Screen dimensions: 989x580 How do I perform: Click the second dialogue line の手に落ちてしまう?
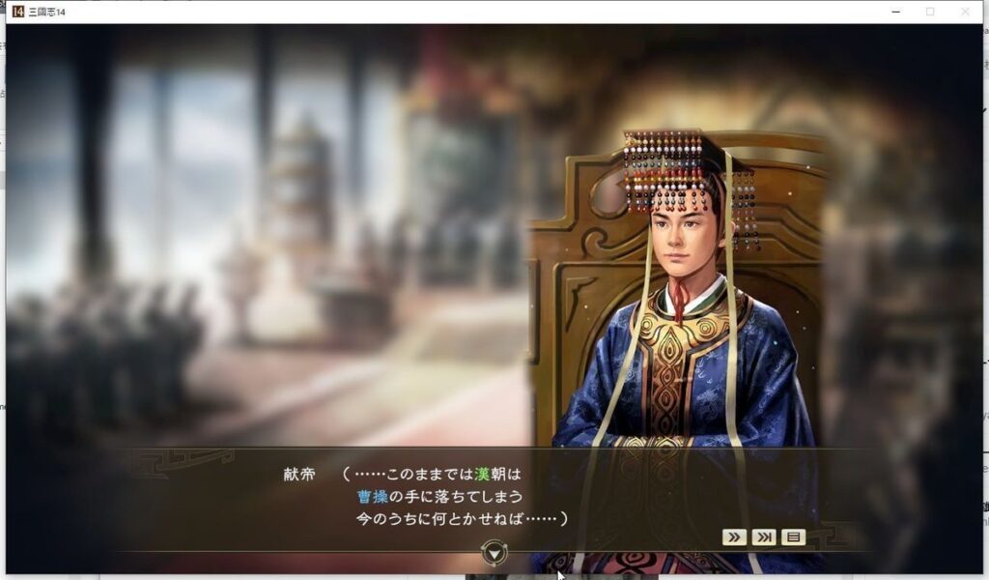pos(456,497)
